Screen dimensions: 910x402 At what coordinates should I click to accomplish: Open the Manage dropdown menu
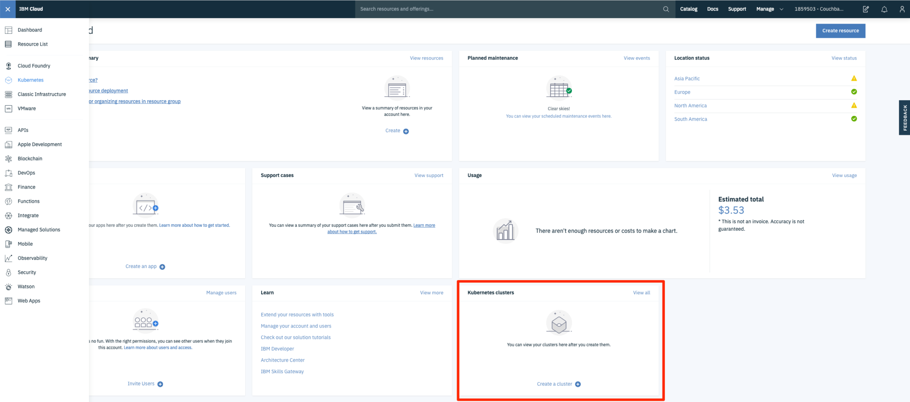pyautogui.click(x=765, y=9)
